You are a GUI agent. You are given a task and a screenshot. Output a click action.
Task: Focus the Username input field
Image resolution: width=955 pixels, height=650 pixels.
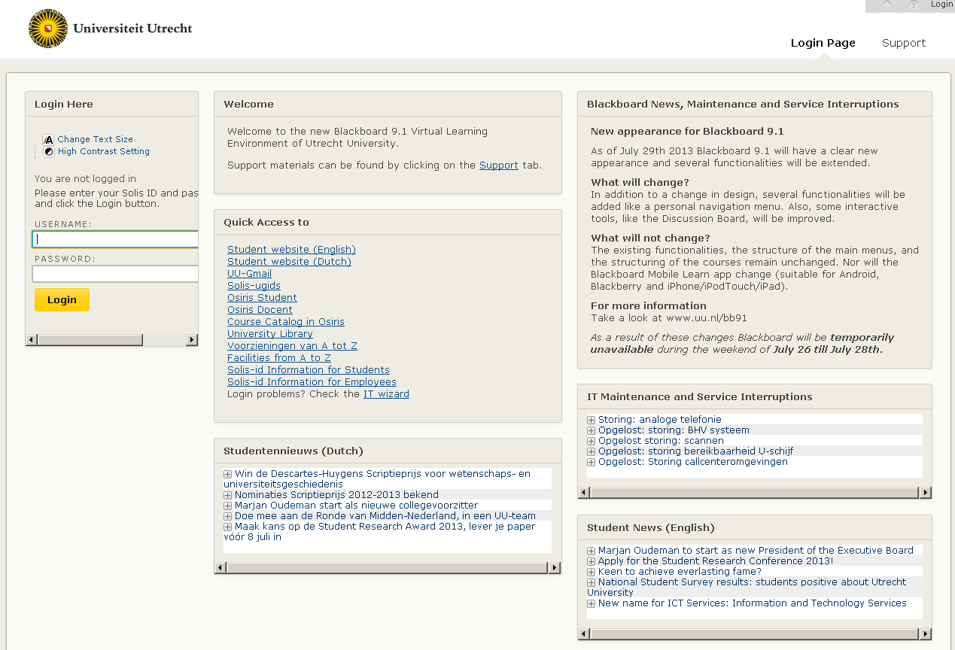(115, 239)
